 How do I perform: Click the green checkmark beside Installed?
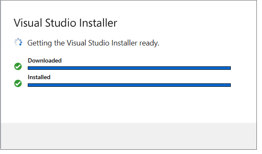click(x=18, y=83)
